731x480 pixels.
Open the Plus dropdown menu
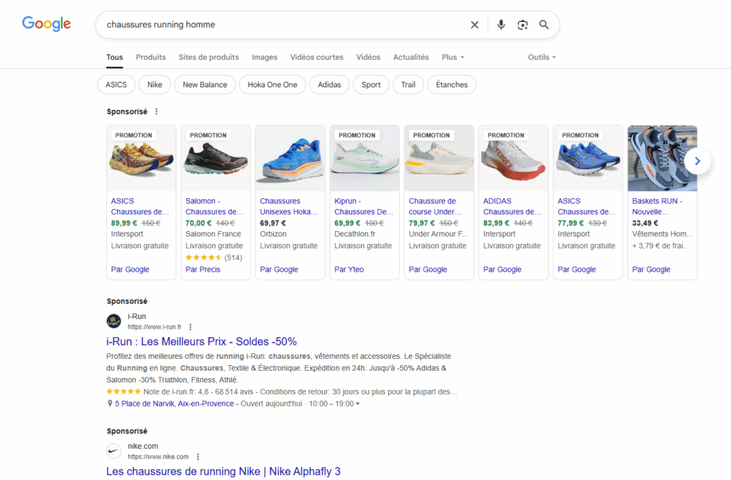[x=453, y=57]
